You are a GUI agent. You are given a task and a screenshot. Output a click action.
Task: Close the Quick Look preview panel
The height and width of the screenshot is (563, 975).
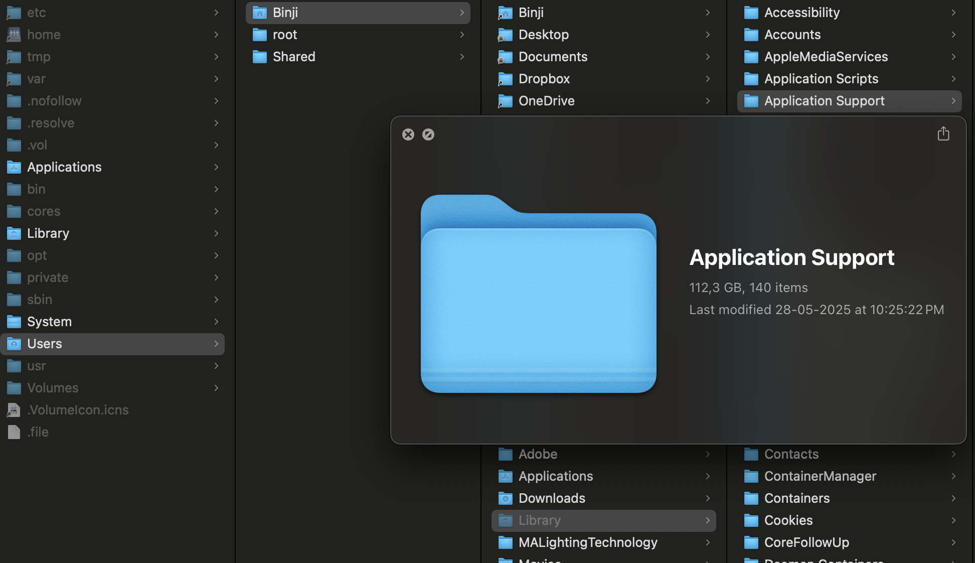[x=408, y=134]
